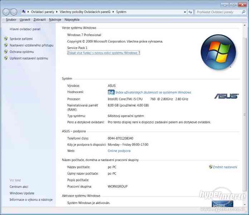The height and width of the screenshot is (215, 249).
Task: Click Online podpora web link
Action: pos(119,151)
